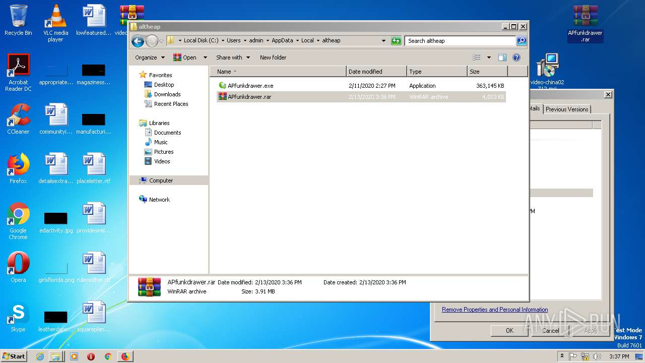Open APfunkdrawer.rar desktop archive icon
This screenshot has width=645, height=363.
coord(585,23)
